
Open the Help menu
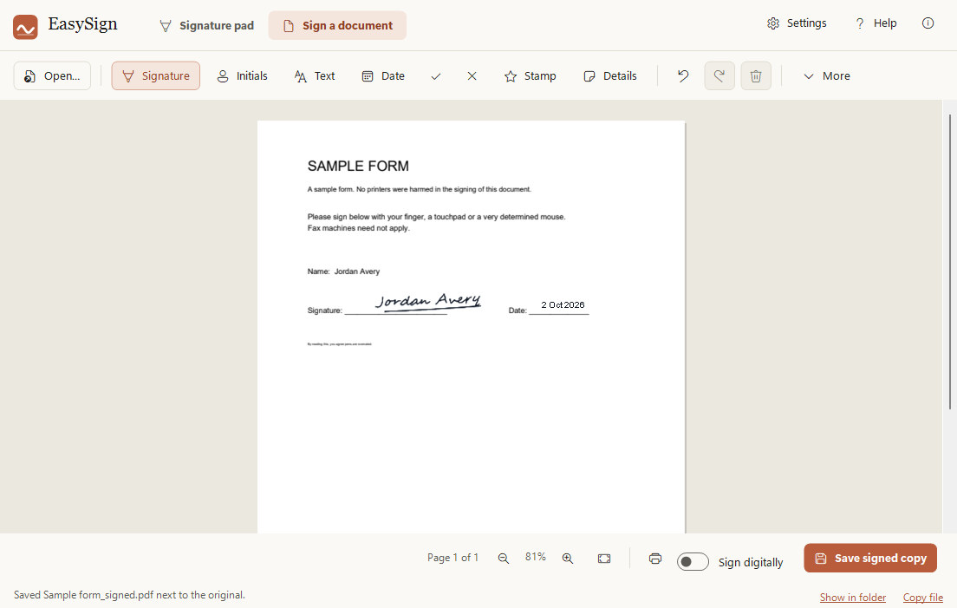pyautogui.click(x=876, y=23)
